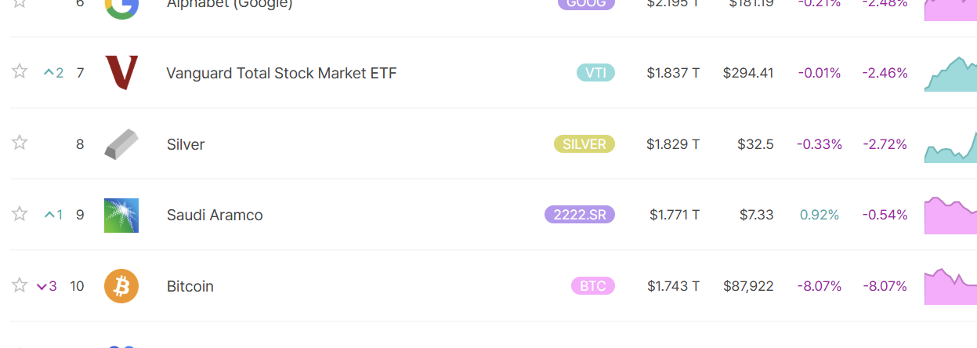Open the Bitcoin asset page

(x=190, y=287)
